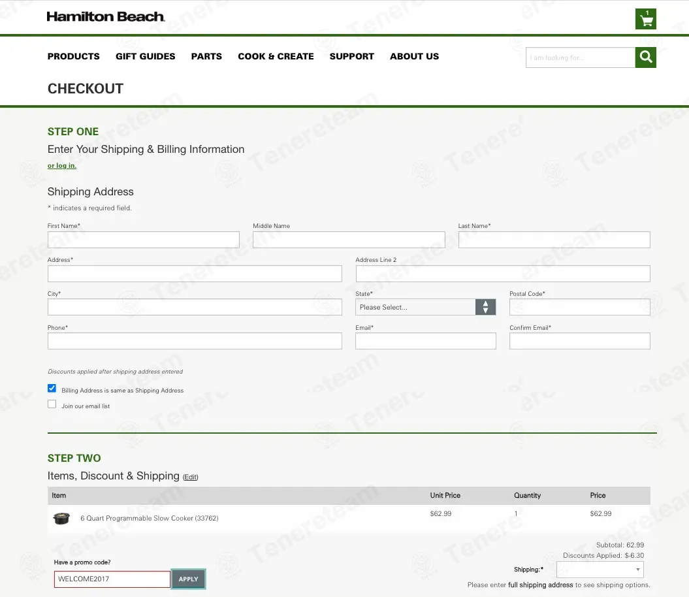Image resolution: width=689 pixels, height=597 pixels.
Task: Click the STEP TWO heading
Action: 74,458
